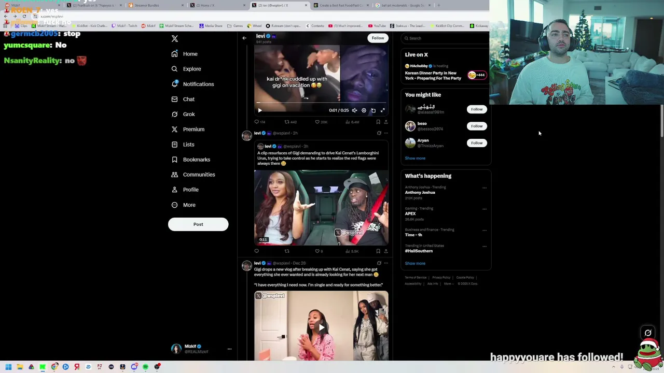Click the Bookmarks icon in sidebar
Viewport: 664px width, 373px height.
pos(174,160)
